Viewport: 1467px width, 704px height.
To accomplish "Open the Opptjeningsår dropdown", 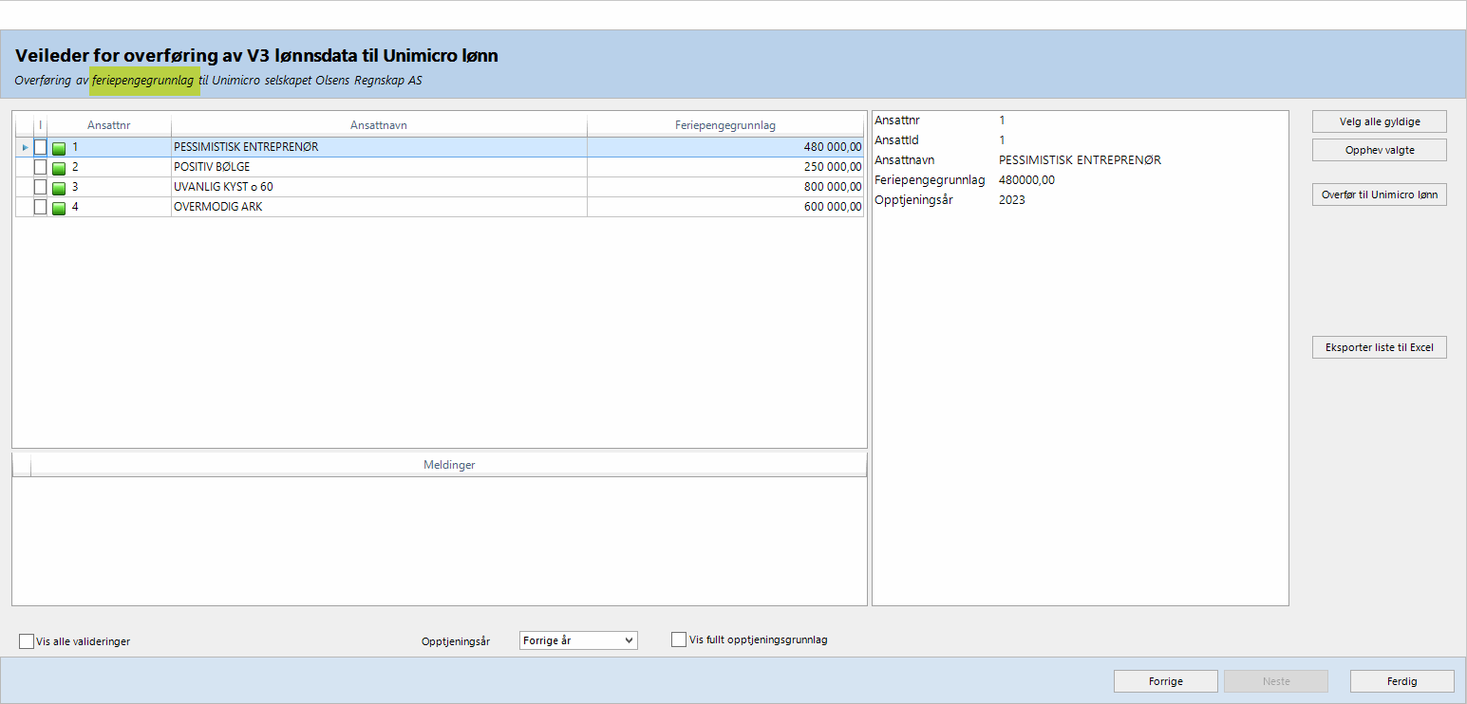I will (578, 640).
